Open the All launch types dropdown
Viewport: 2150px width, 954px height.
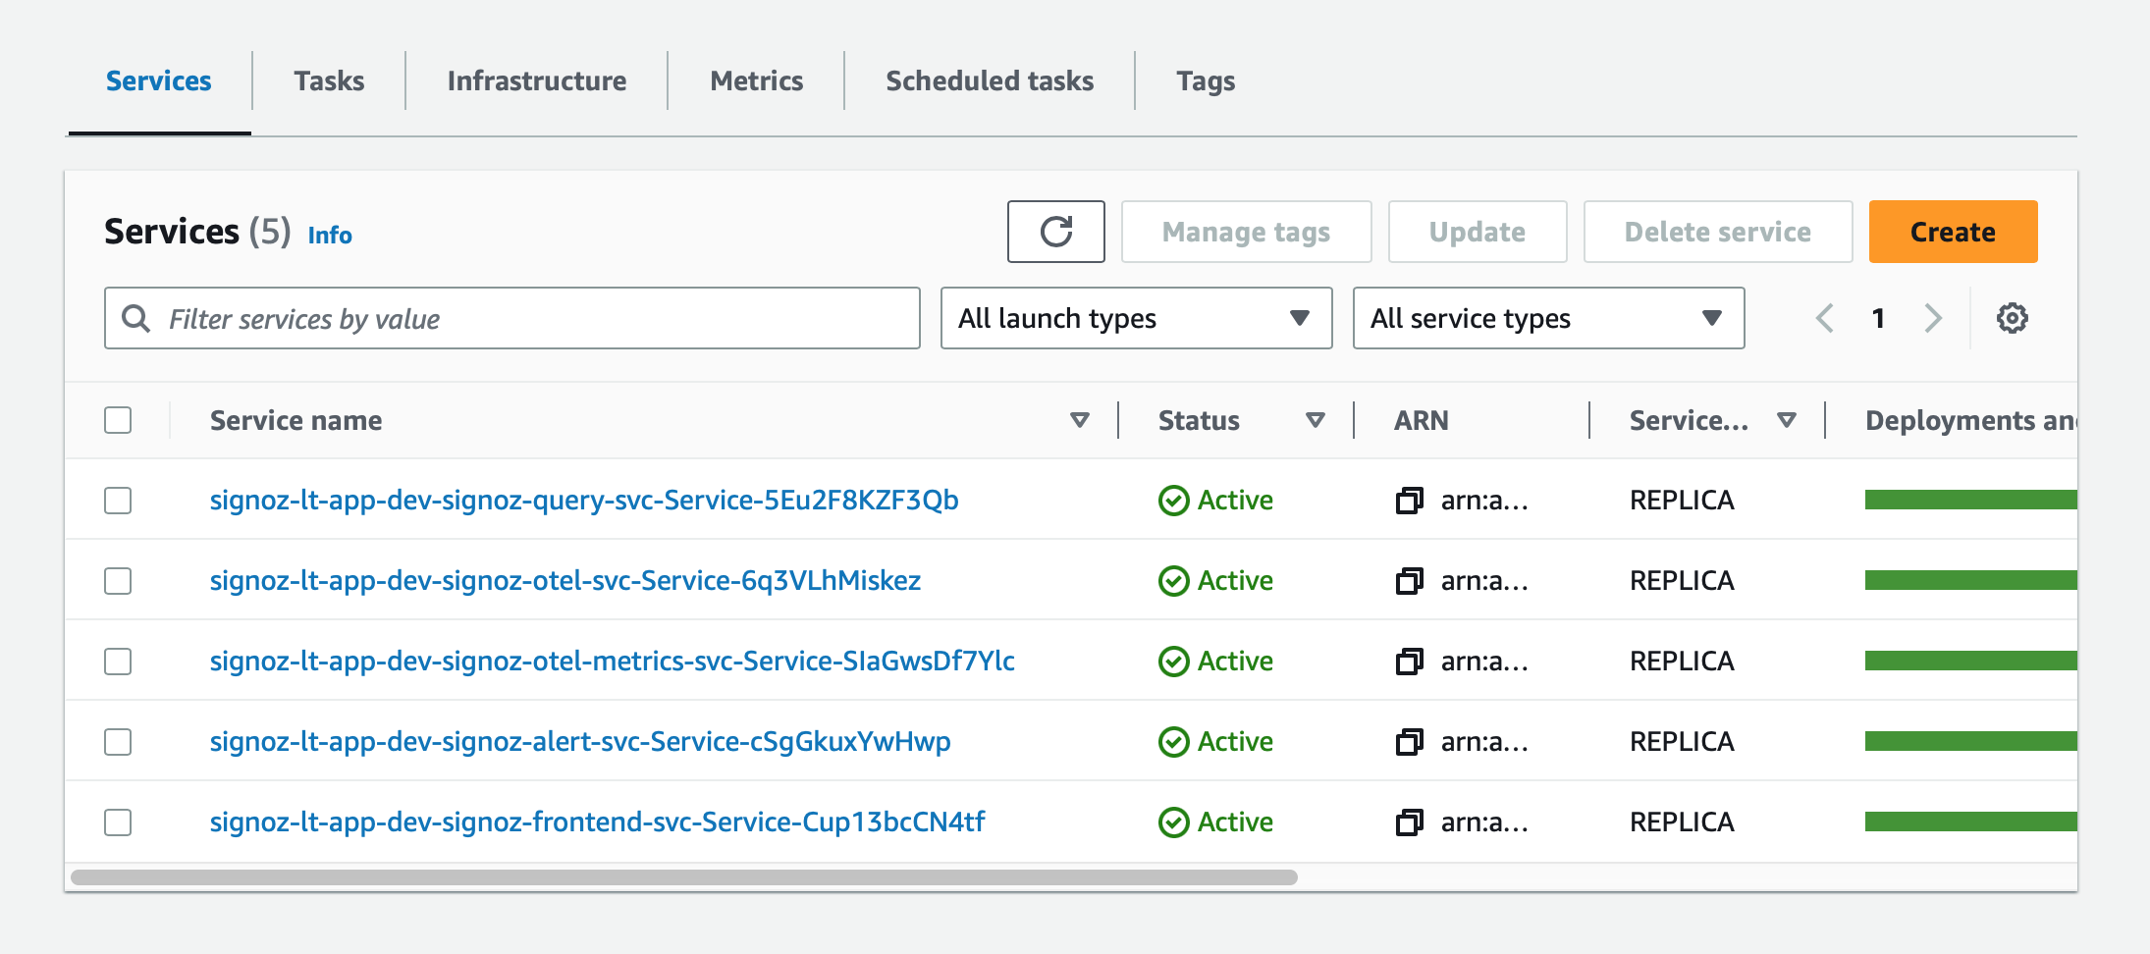[1136, 318]
